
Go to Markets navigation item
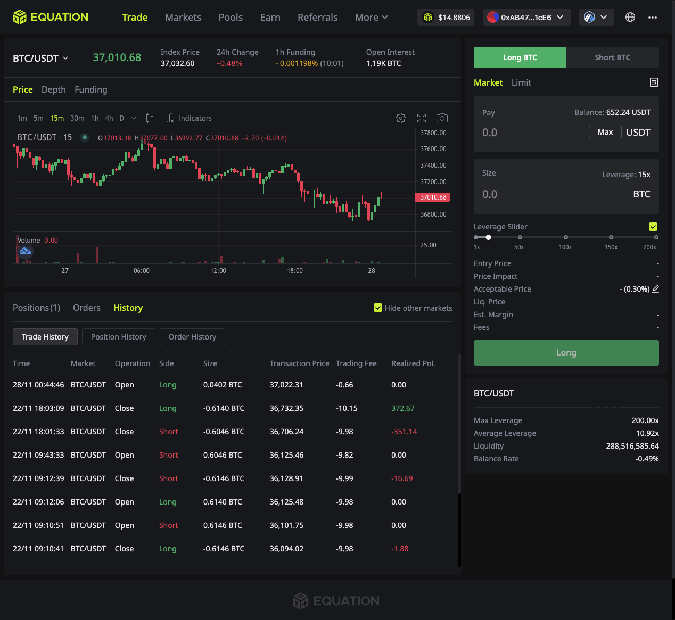(x=183, y=17)
